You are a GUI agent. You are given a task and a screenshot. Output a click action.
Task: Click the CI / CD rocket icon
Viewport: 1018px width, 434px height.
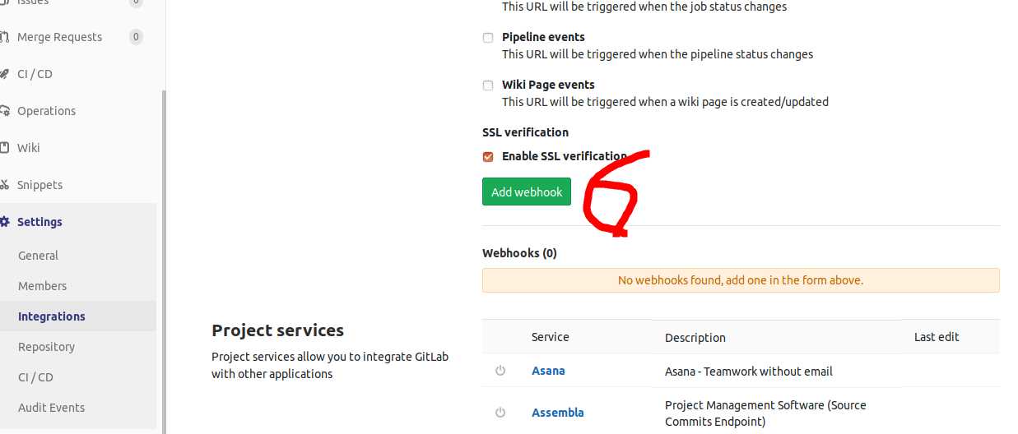(x=4, y=74)
